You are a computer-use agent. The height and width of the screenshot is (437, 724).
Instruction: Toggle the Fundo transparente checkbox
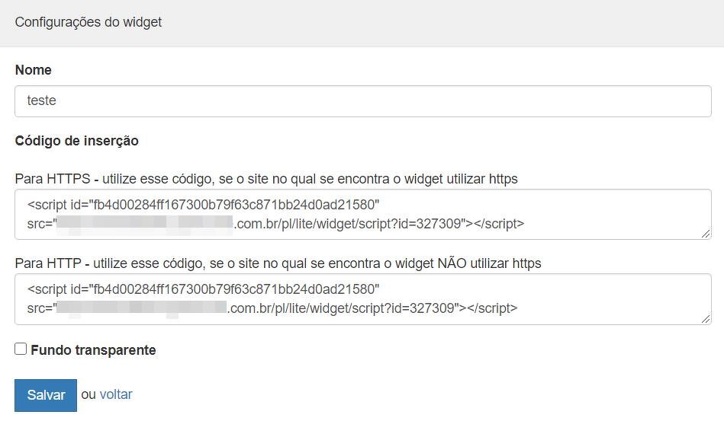point(21,349)
